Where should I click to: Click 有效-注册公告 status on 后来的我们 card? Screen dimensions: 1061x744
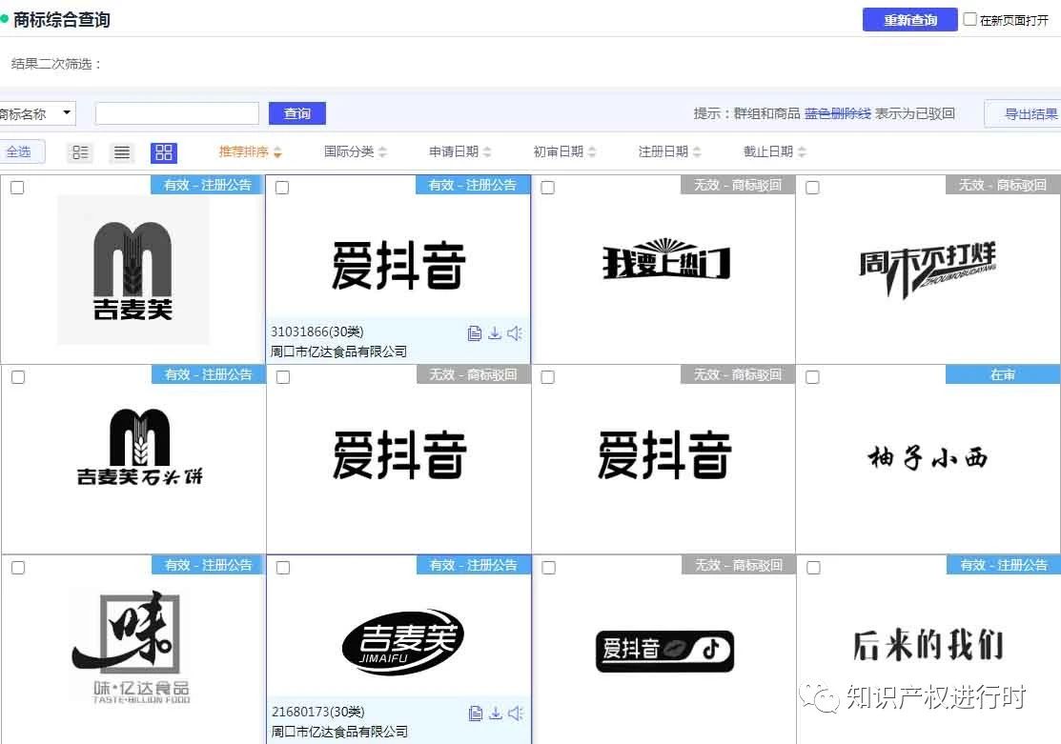click(1004, 565)
